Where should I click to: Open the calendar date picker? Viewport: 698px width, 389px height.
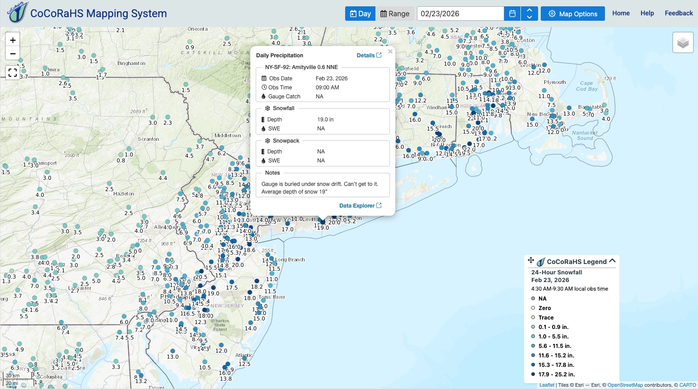(512, 14)
